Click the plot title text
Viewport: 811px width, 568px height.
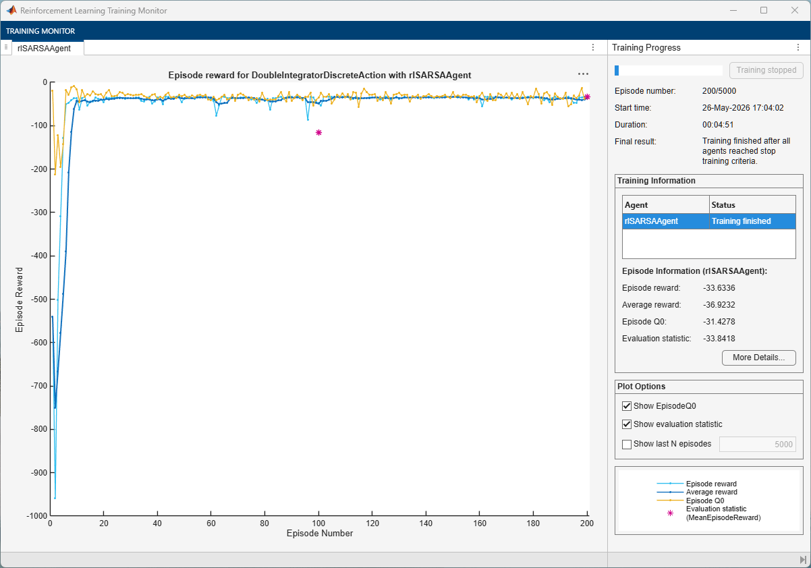point(319,75)
